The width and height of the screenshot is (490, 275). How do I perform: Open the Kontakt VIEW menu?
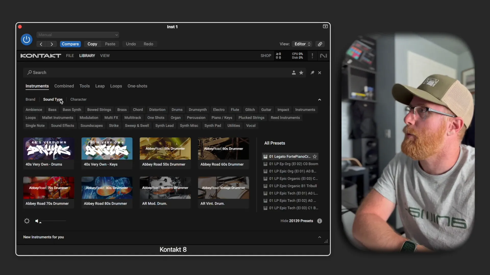click(x=105, y=56)
